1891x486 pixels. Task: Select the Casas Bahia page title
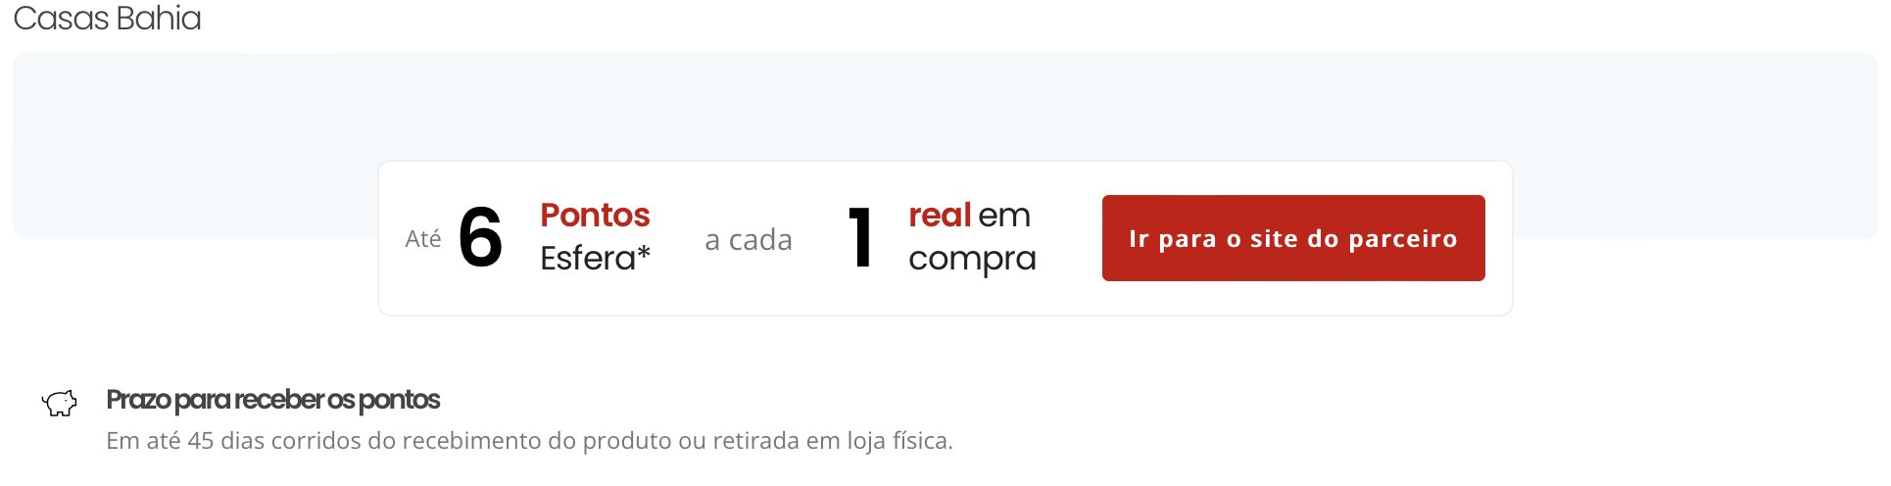107,18
